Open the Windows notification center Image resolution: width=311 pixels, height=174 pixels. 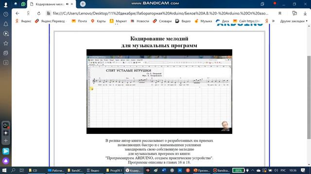tap(303, 170)
